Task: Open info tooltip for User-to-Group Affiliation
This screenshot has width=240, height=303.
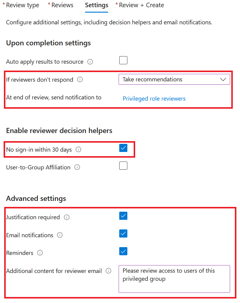Action: [77, 167]
